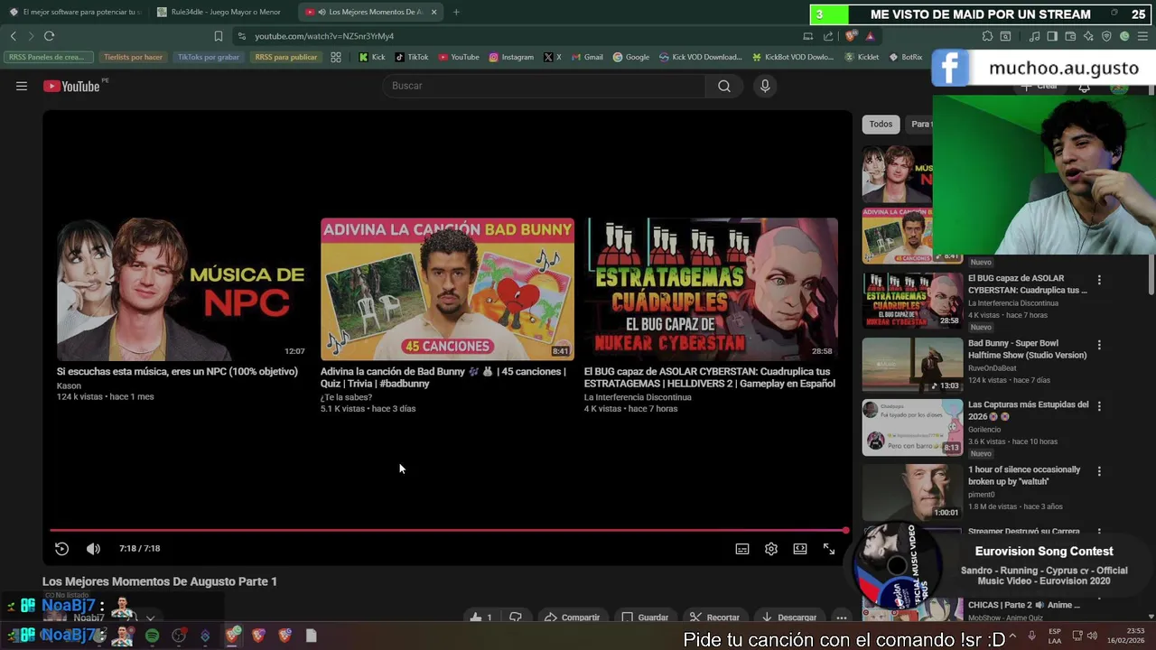Click the browser share icon in address bar
Viewport: 1156px width, 650px height.
828,36
